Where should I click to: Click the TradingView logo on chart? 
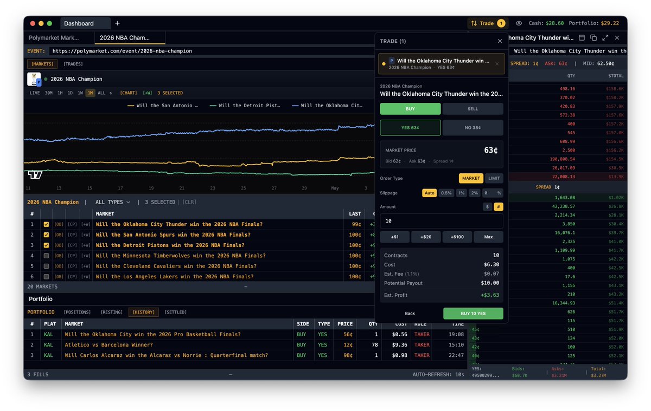click(35, 174)
